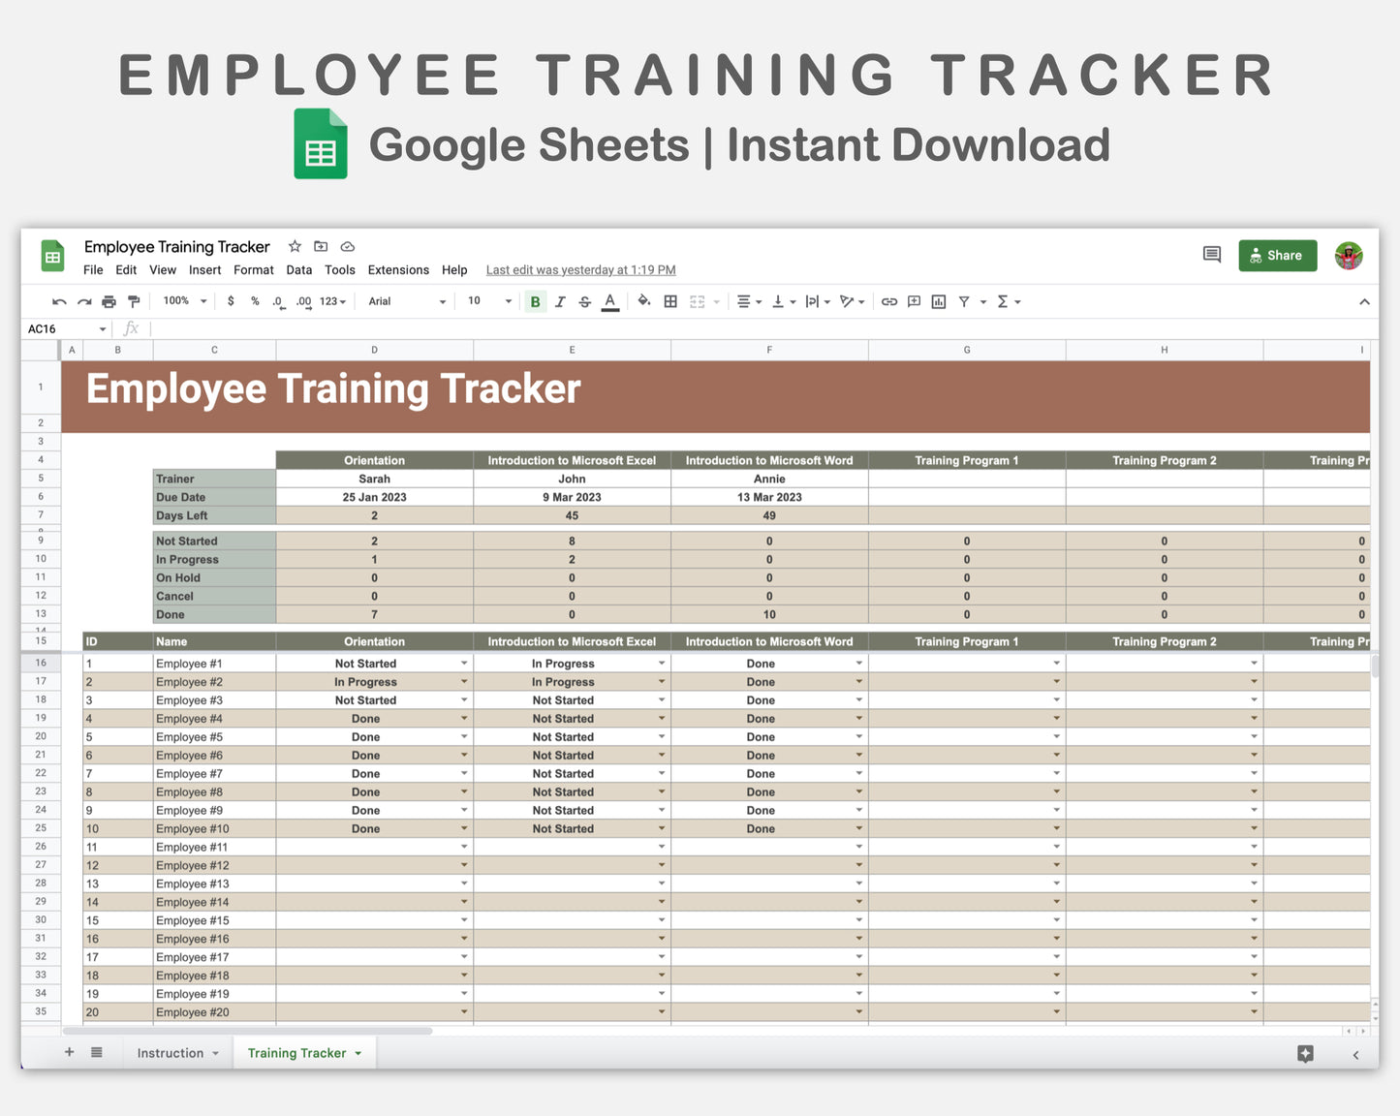Toggle bold formatting in the toolbar

[x=535, y=301]
